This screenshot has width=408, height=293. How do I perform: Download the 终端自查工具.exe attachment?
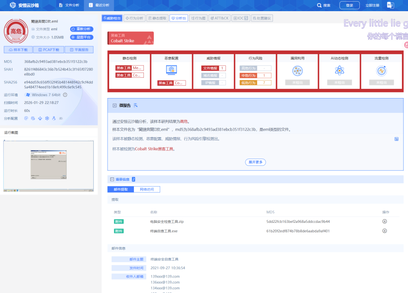tap(384, 231)
